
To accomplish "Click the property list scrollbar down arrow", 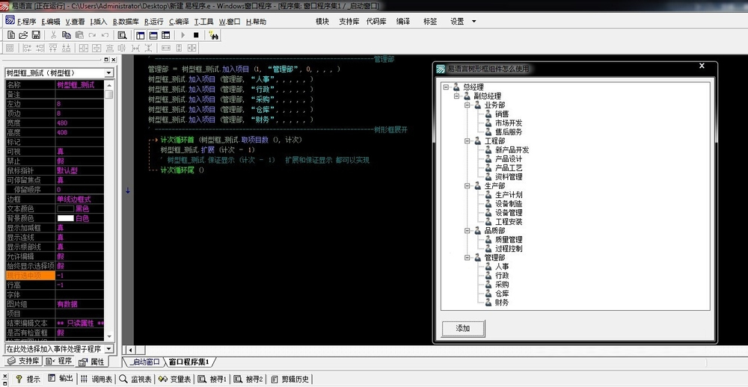I will pyautogui.click(x=109, y=336).
